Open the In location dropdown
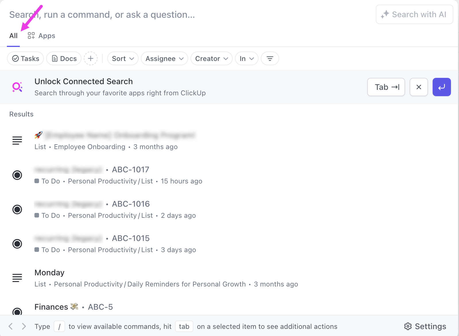Image resolution: width=459 pixels, height=336 pixels. click(246, 58)
